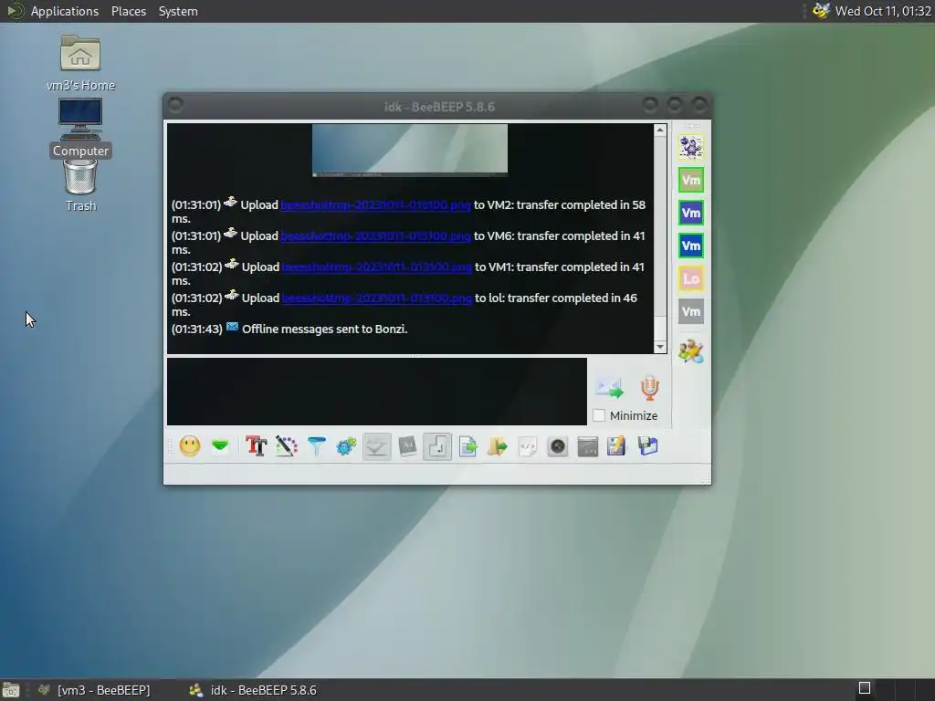This screenshot has height=701, width=935.
Task: Open the System menu
Action: coord(178,11)
